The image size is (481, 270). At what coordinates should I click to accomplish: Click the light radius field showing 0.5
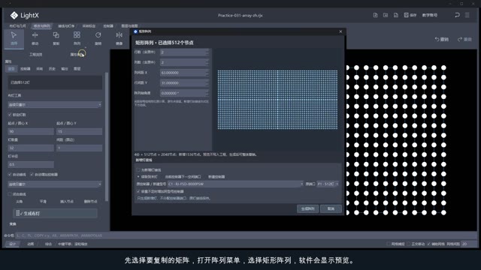[x=31, y=165]
